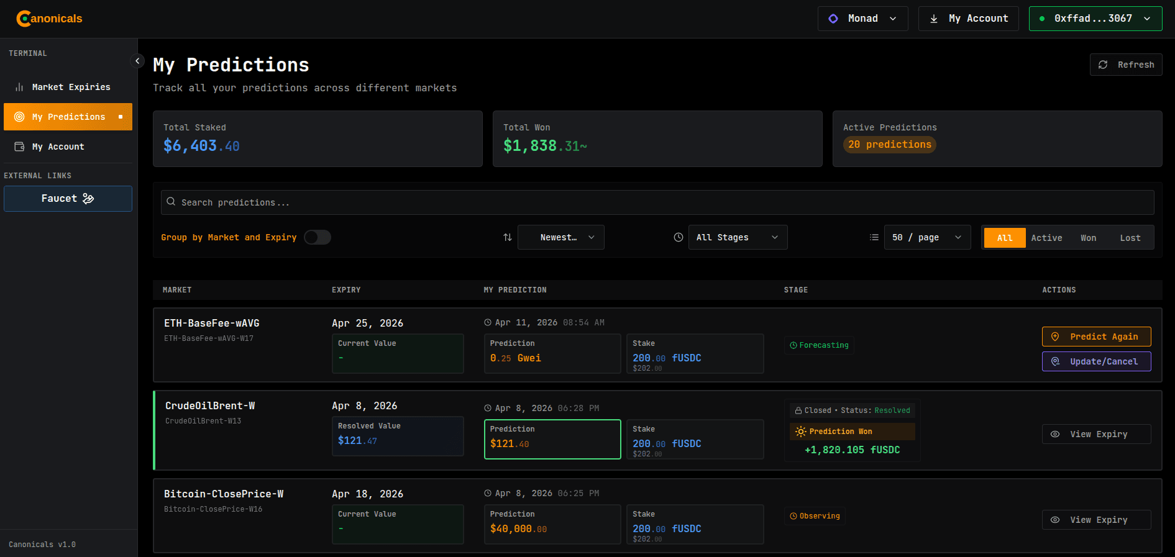Image resolution: width=1175 pixels, height=557 pixels.
Task: Open the 50 / page size dropdown
Action: pos(926,237)
